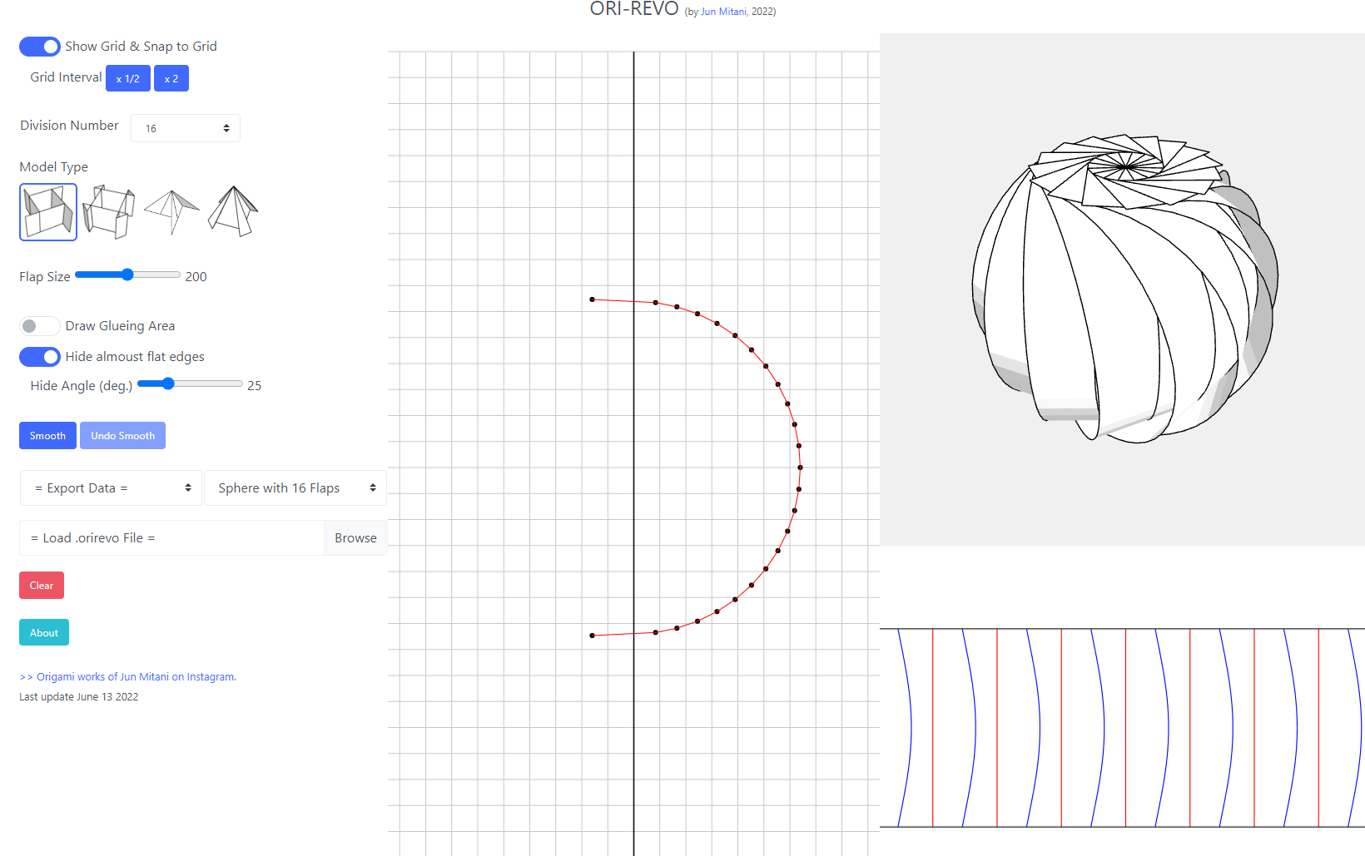1365x856 pixels.
Task: Select the first flap model type icon
Action: click(48, 212)
